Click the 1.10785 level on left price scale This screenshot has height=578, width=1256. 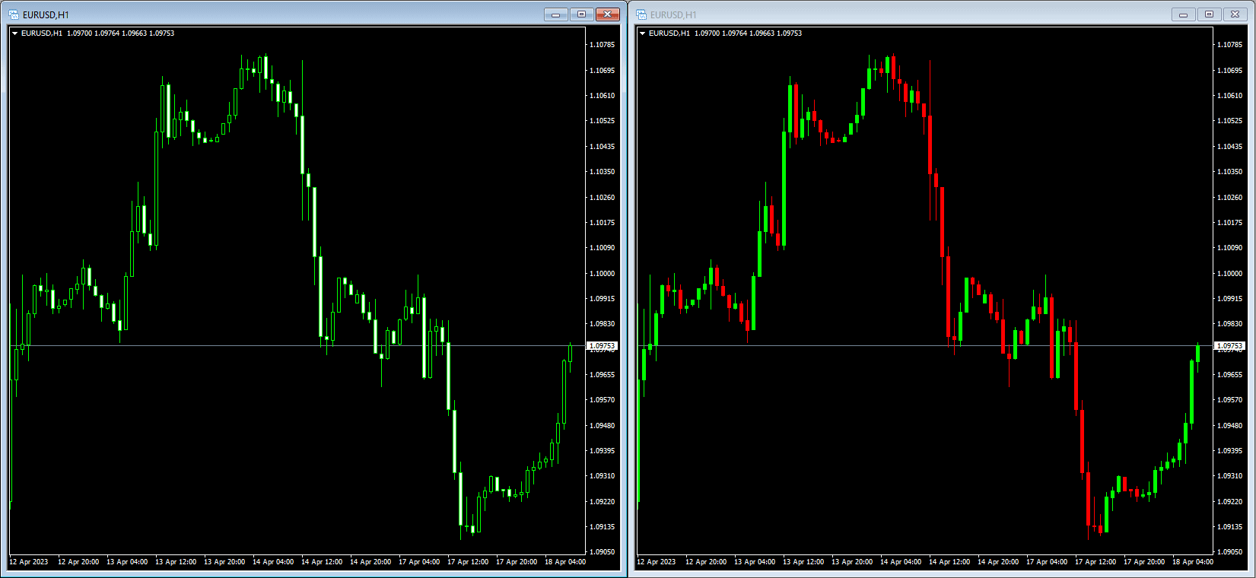pyautogui.click(x=602, y=45)
